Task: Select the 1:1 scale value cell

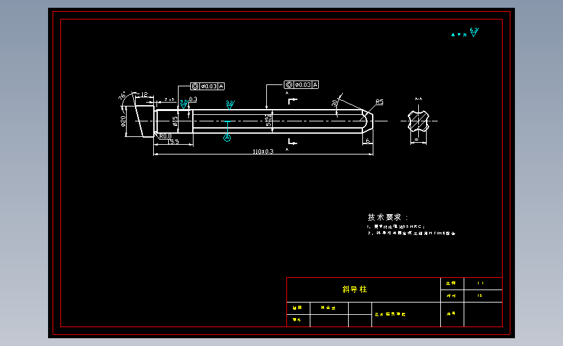Action: point(482,284)
